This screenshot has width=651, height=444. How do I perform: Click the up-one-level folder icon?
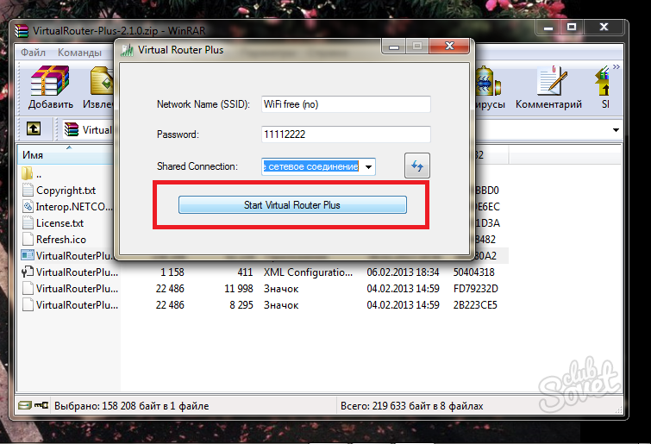(x=34, y=129)
